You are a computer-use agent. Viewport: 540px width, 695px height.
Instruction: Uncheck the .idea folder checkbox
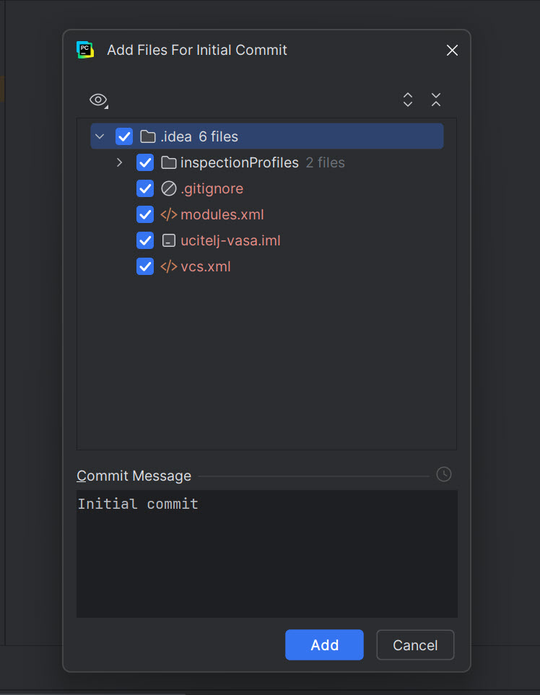124,136
